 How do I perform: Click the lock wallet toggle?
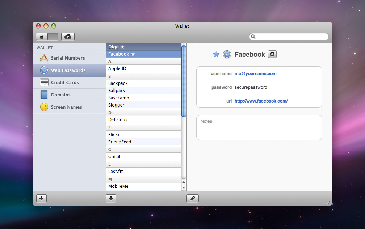click(47, 36)
